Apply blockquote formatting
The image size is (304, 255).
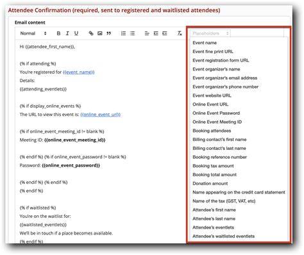pyautogui.click(x=109, y=33)
